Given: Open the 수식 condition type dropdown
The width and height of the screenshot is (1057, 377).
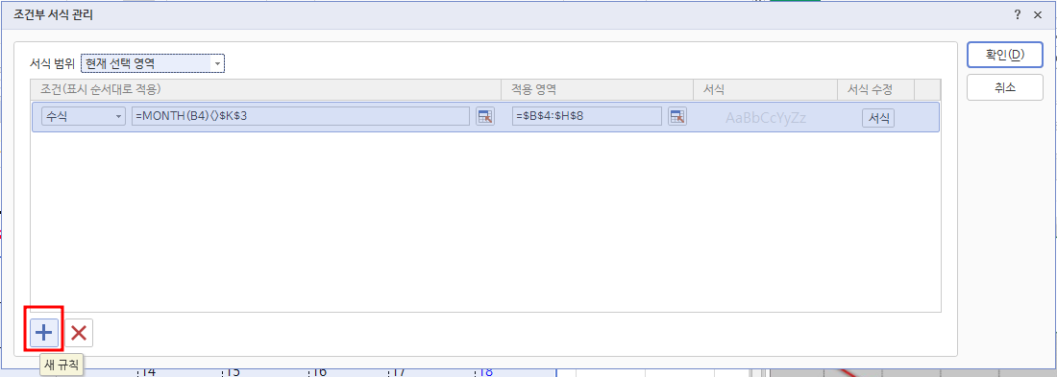Looking at the screenshot, I should pos(84,116).
